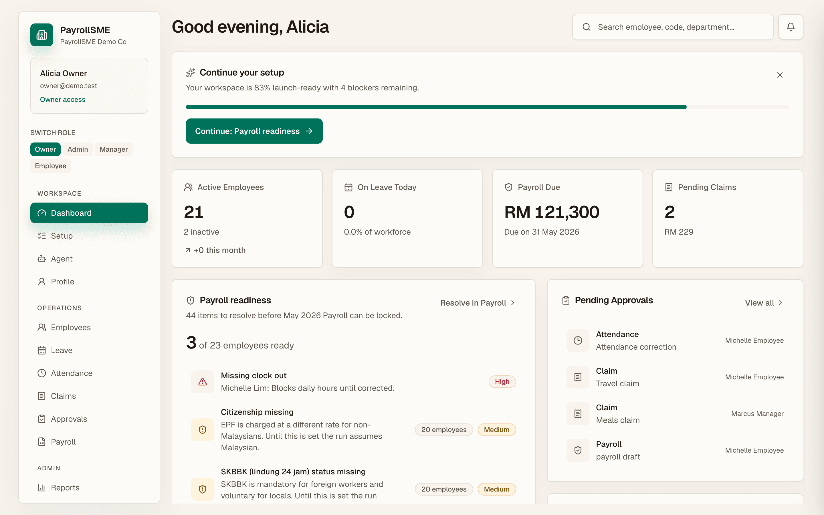Switch role to Owner
The image size is (824, 515).
45,149
